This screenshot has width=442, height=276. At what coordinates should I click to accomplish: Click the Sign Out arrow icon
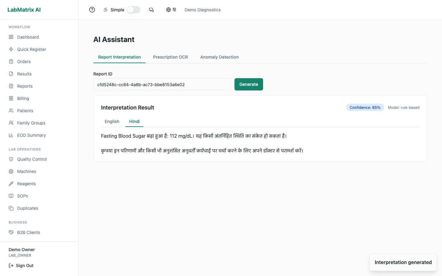(x=11, y=266)
